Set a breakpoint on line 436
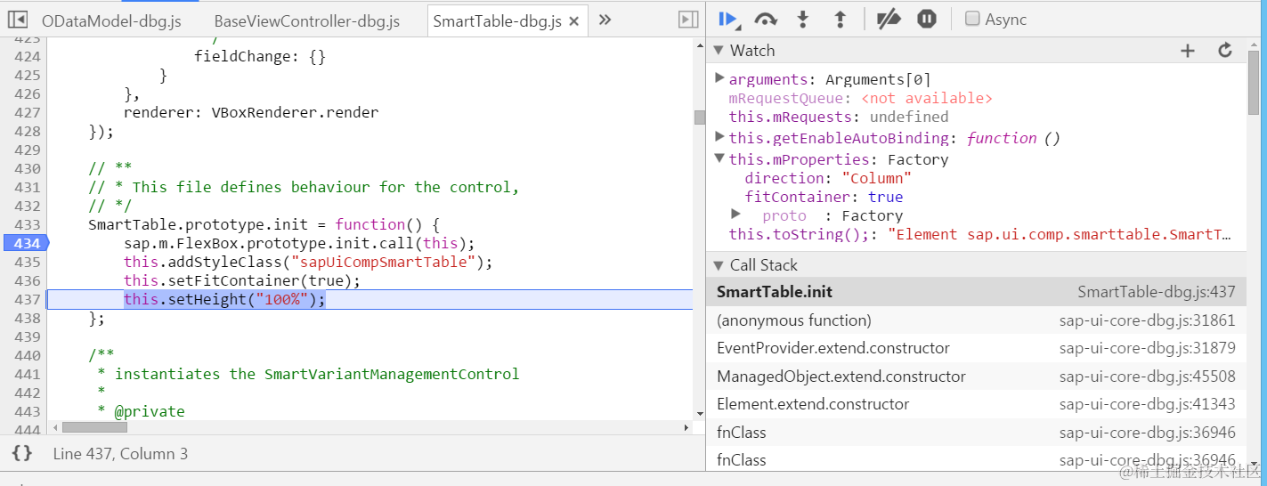This screenshot has height=486, width=1267. pyautogui.click(x=27, y=280)
